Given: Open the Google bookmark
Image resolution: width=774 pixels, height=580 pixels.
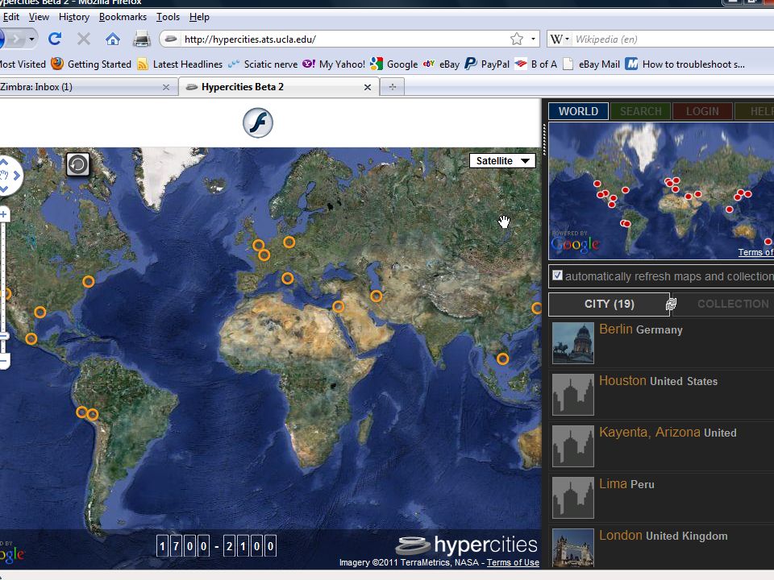Looking at the screenshot, I should [394, 64].
